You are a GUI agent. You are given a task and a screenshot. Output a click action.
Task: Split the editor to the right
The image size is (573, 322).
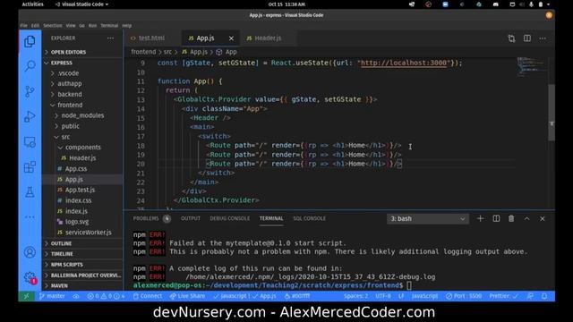527,38
